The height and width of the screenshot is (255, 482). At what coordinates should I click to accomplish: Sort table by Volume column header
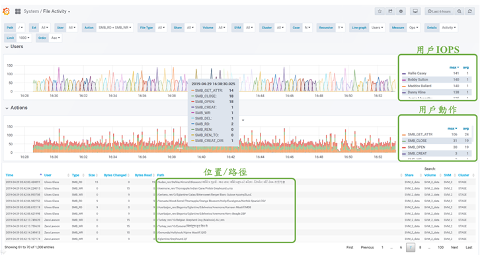[430, 175]
